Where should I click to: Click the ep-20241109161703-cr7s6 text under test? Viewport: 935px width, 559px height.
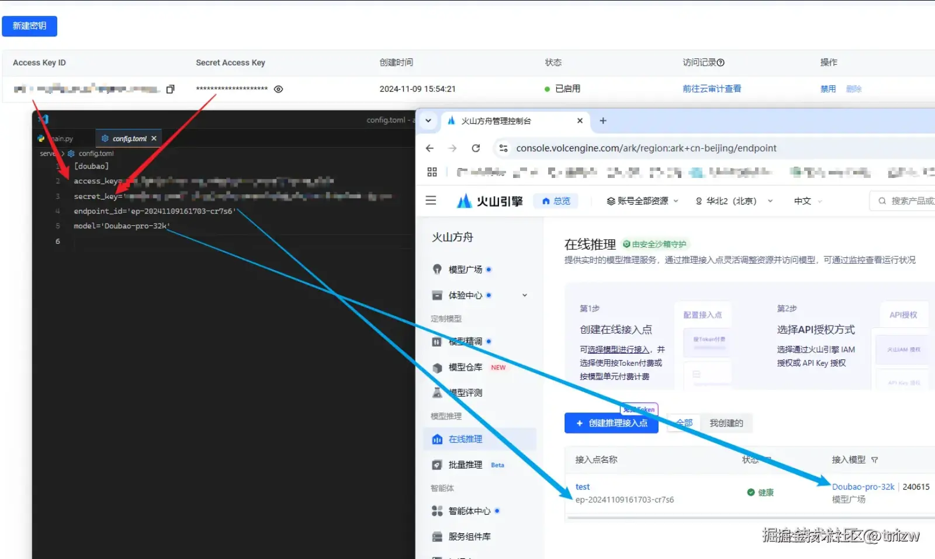(625, 500)
